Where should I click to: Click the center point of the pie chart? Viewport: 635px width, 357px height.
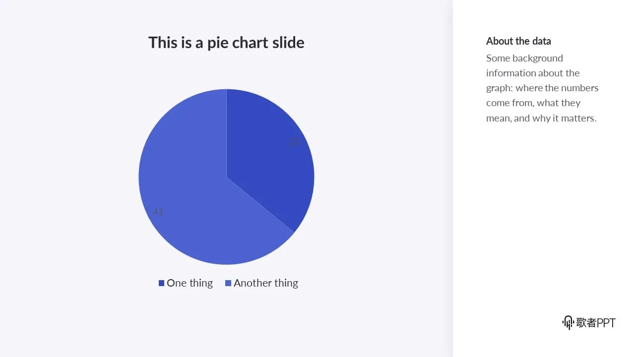tap(227, 177)
